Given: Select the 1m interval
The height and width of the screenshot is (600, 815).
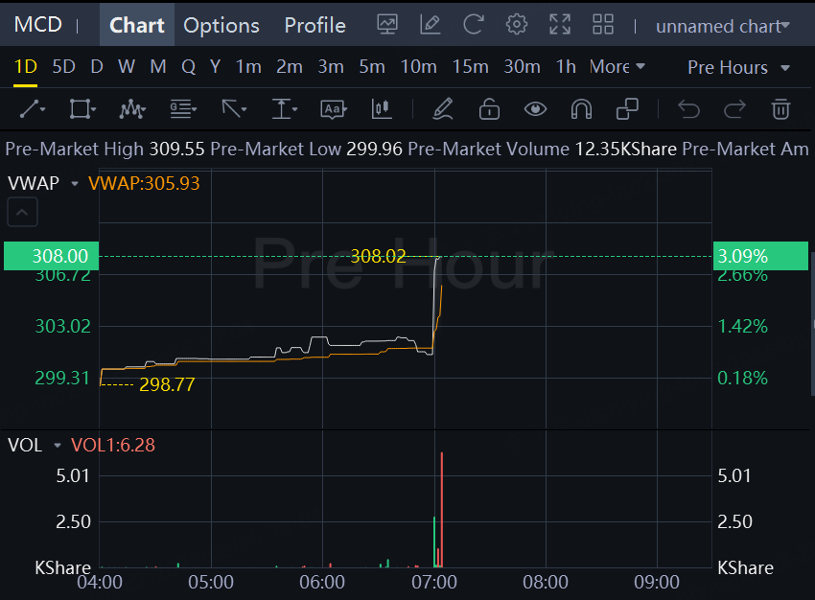Looking at the screenshot, I should [248, 66].
